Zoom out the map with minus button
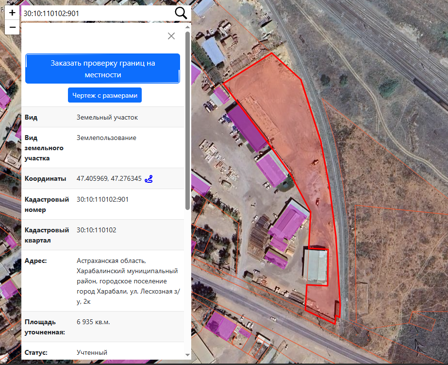448x365 pixels. (12, 27)
